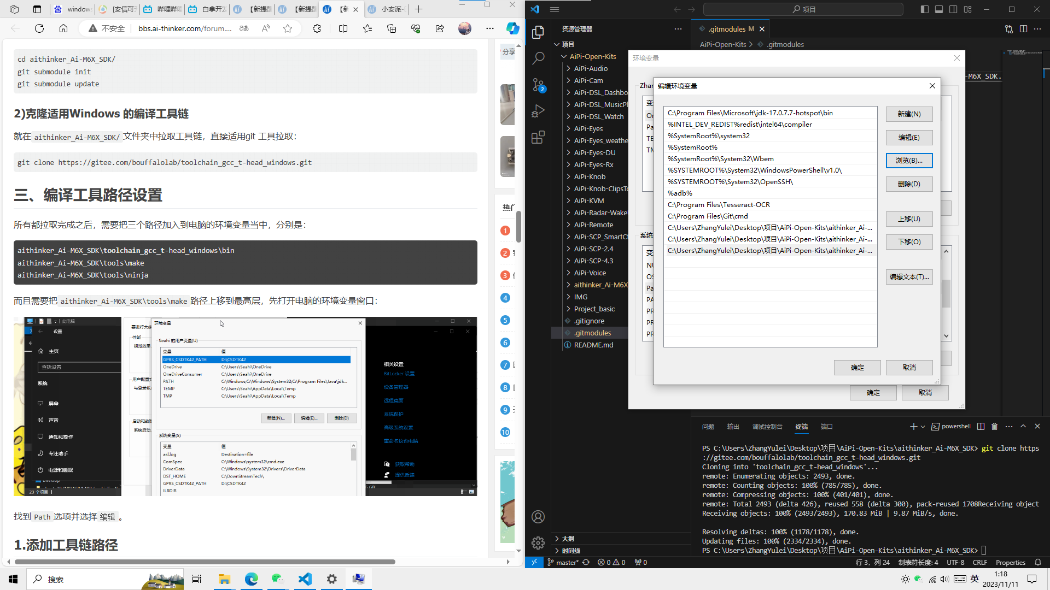Select the .gitmodules editor tab
This screenshot has height=590, width=1050.
(x=730, y=29)
